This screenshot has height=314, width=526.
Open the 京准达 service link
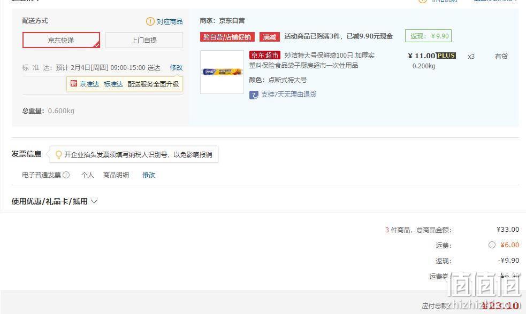click(x=89, y=84)
